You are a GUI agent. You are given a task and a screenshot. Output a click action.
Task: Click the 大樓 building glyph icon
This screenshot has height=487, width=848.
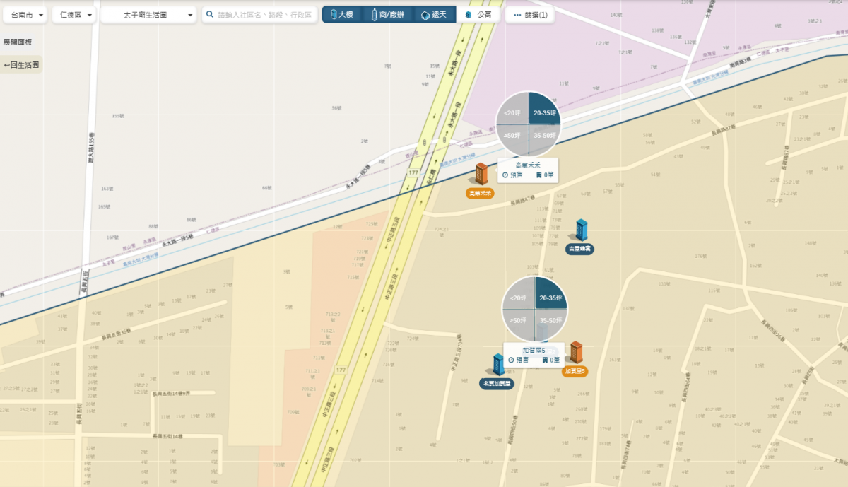click(x=334, y=15)
